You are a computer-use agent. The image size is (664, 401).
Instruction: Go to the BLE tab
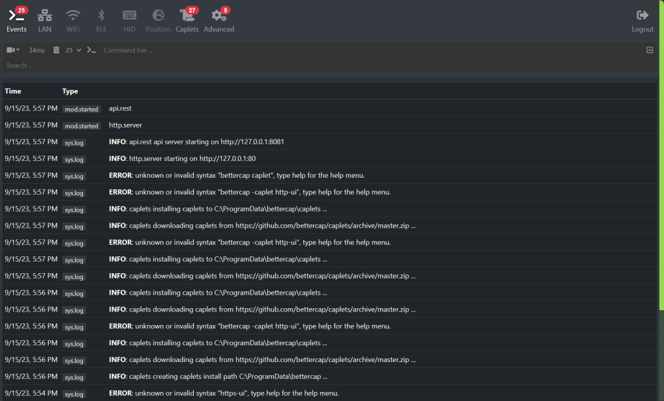coord(101,21)
